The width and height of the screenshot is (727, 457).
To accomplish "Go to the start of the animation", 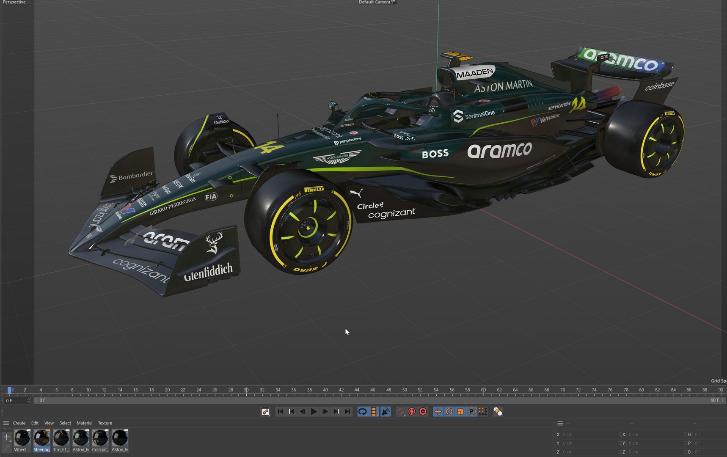I will pos(280,411).
